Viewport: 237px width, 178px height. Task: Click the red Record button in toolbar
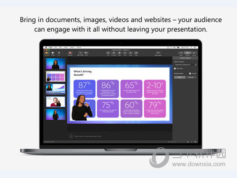coord(70,53)
